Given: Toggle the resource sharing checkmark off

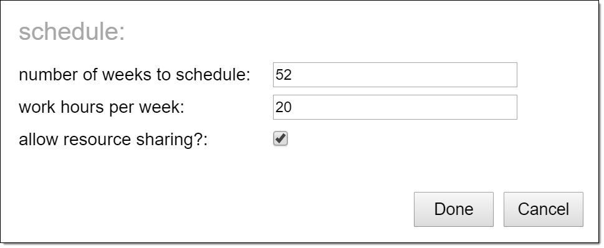Looking at the screenshot, I should 280,139.
